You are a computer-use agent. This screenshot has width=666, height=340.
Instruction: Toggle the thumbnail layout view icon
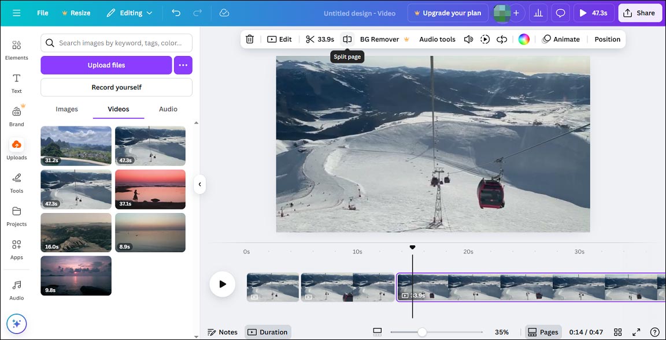coord(377,332)
